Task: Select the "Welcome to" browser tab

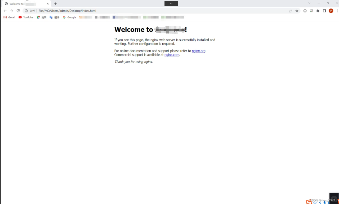Action: pyautogui.click(x=26, y=4)
